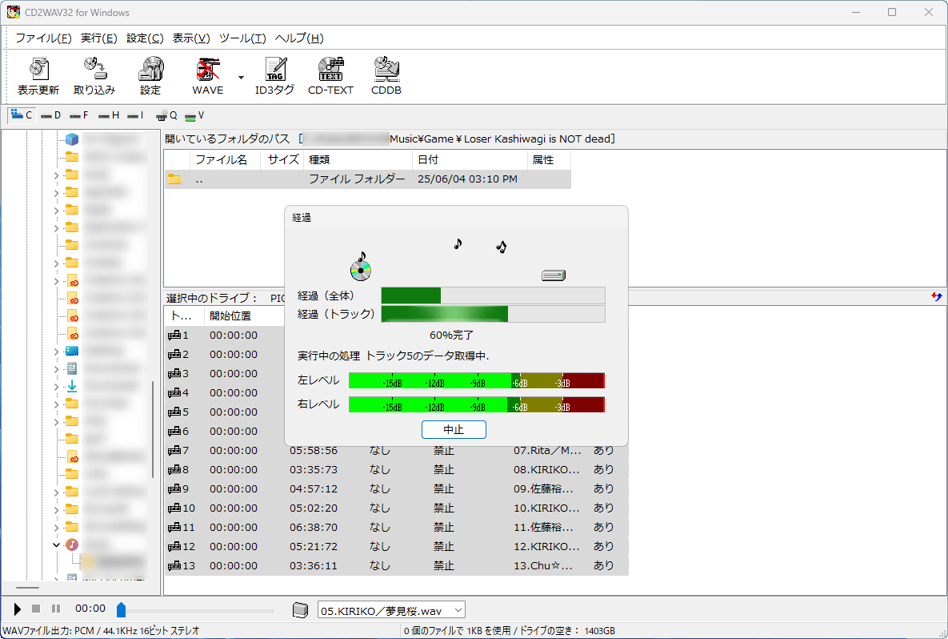
Task: Select track 9 row icon
Action: [x=174, y=489]
